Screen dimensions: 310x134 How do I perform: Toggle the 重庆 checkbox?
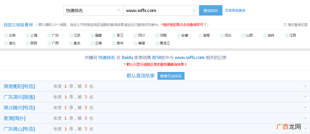(x=71, y=43)
